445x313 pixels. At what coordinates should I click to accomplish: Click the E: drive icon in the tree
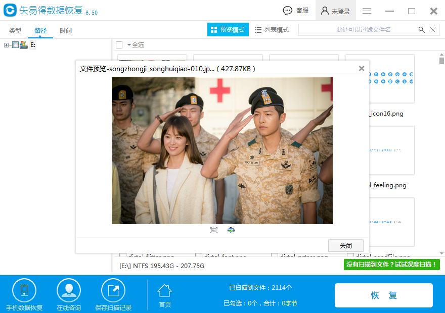(x=24, y=45)
